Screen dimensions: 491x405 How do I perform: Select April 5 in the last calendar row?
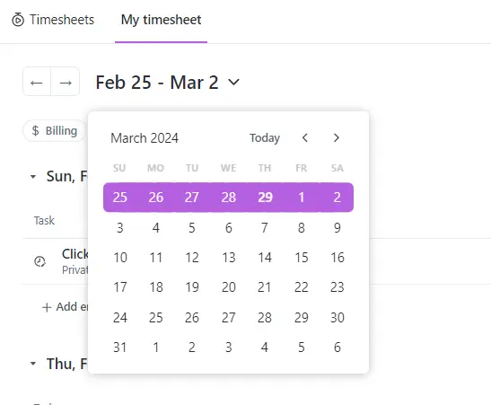(302, 348)
